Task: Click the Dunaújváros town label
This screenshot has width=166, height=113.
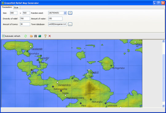Action: 64,85
